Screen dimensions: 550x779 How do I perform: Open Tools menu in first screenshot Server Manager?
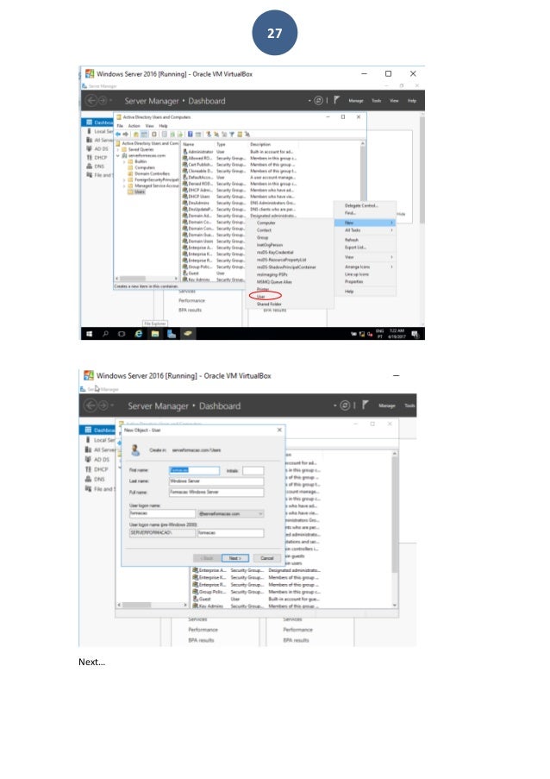click(376, 101)
